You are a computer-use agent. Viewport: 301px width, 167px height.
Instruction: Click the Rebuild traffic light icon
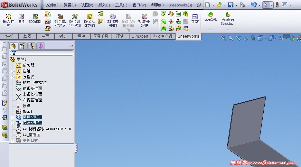[277, 5]
